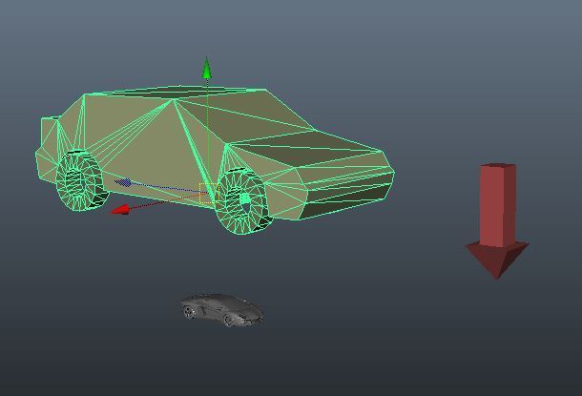Click the low-poly car's roof face
This screenshot has width=582, height=396.
point(175,93)
